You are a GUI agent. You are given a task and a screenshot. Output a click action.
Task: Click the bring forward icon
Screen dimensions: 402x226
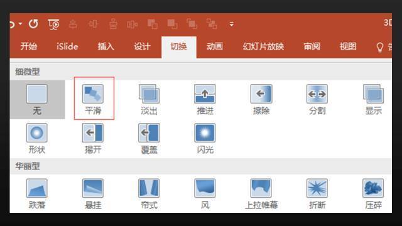pos(152,24)
